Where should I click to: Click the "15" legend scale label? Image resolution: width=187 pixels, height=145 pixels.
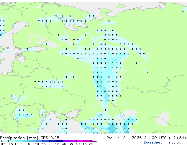point(44,144)
